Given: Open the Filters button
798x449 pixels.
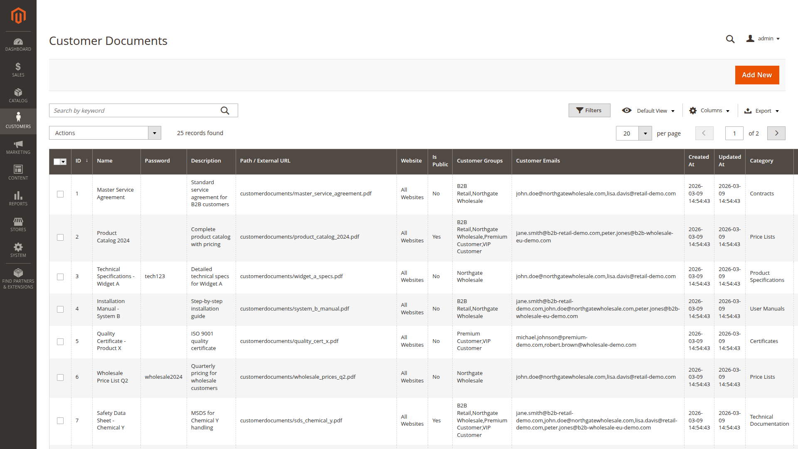Looking at the screenshot, I should 589,110.
